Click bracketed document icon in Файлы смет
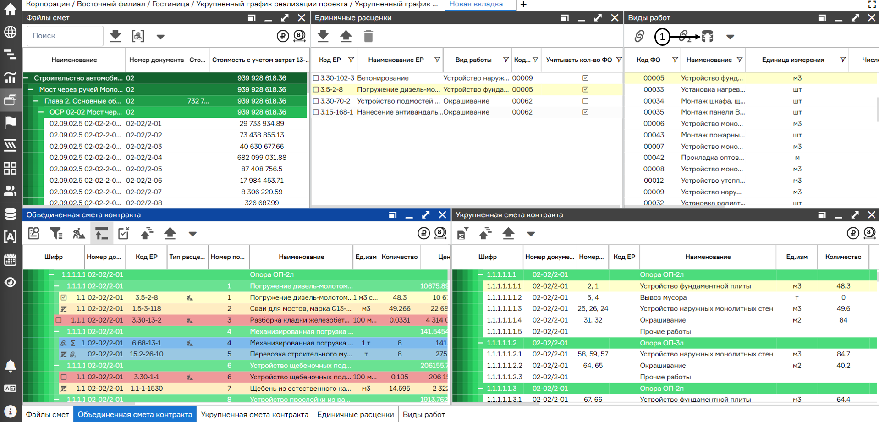This screenshot has height=422, width=879. 138,36
